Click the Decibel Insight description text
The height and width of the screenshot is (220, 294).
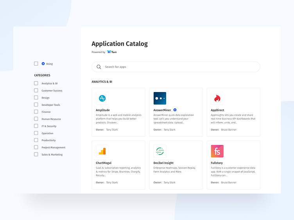174,170
